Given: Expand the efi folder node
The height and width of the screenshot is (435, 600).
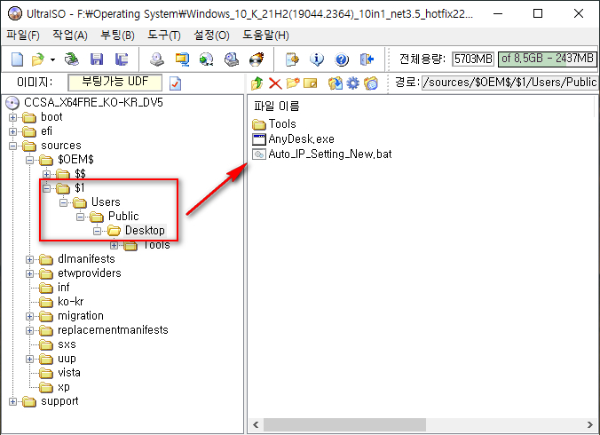Looking at the screenshot, I should [13, 131].
